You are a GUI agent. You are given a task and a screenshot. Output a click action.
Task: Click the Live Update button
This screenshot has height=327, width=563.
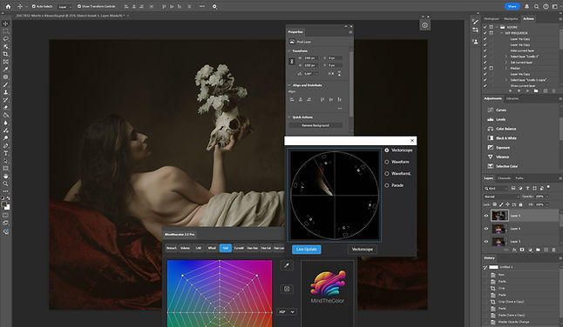coord(306,250)
